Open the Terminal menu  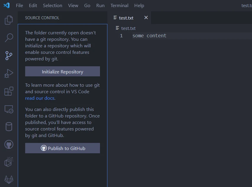119,5
